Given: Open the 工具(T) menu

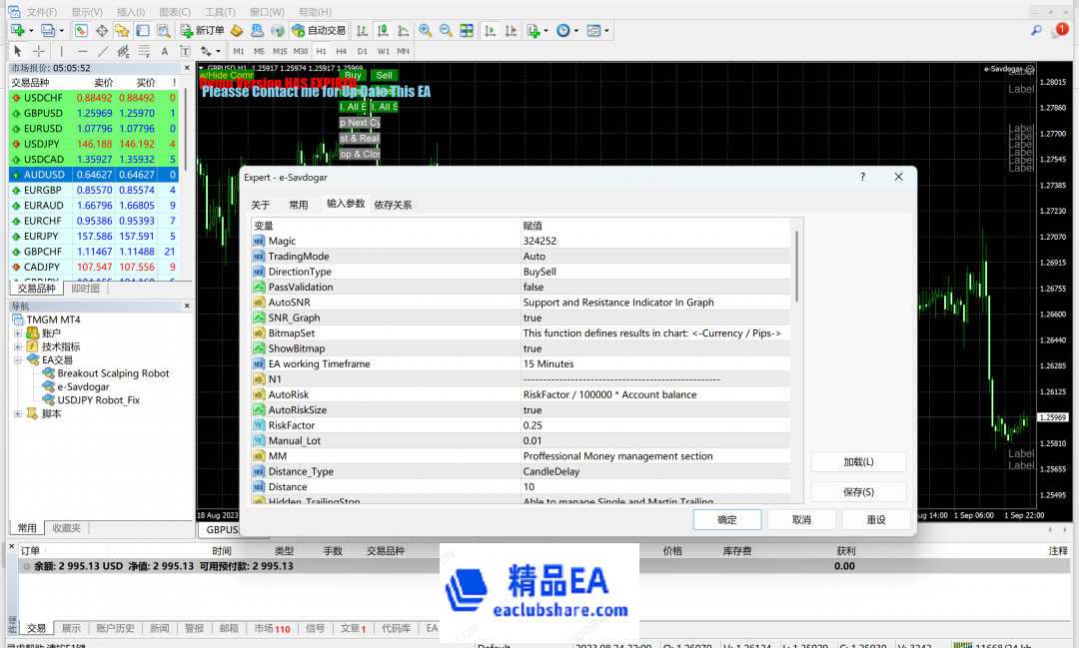Looking at the screenshot, I should (x=220, y=11).
